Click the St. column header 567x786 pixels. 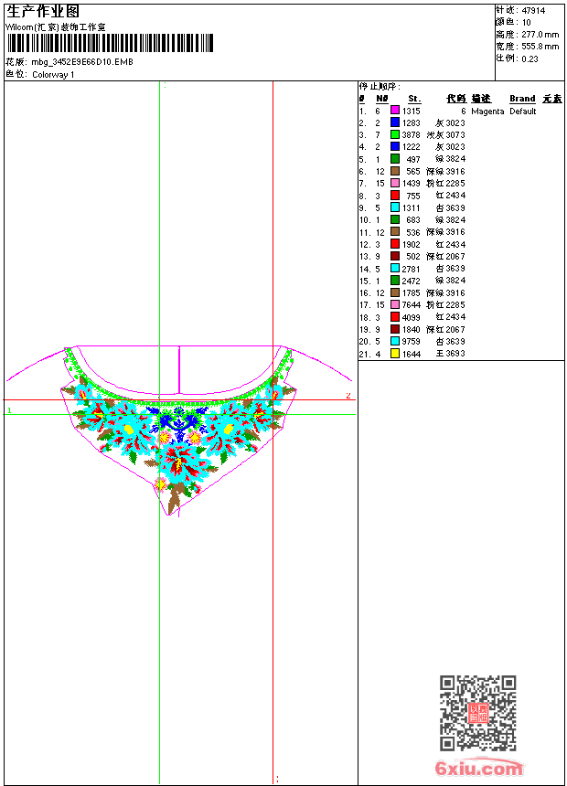(414, 99)
